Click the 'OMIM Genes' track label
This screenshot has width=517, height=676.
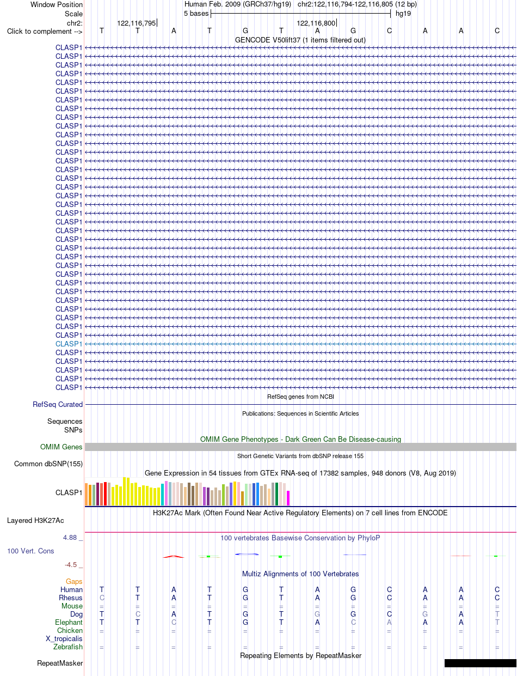coord(61,447)
